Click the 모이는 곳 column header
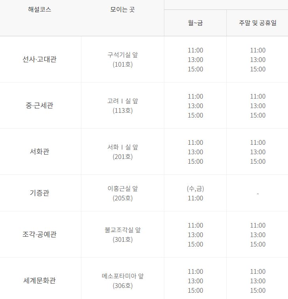 122,9
